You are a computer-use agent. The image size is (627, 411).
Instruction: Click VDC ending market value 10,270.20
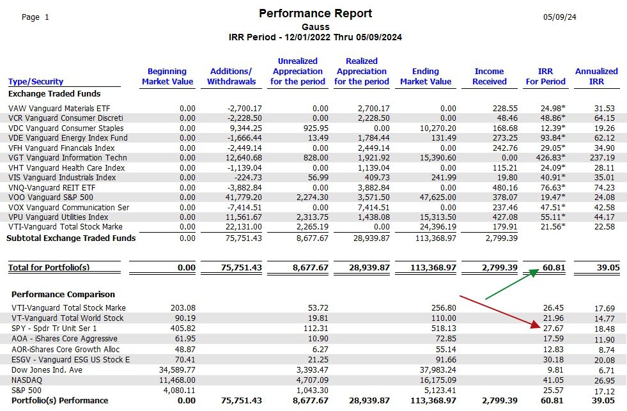438,128
